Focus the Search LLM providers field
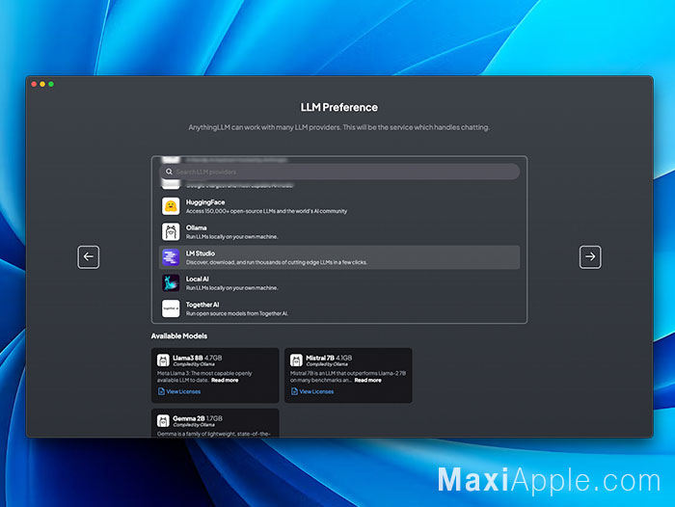The width and height of the screenshot is (675, 507). click(x=339, y=172)
